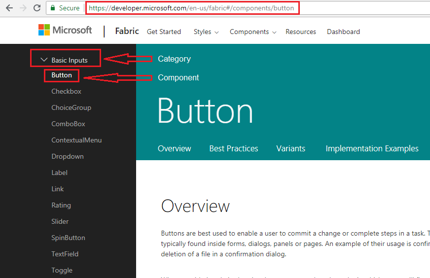Open the Styles dropdown menu
The height and width of the screenshot is (278, 430).
(x=206, y=32)
